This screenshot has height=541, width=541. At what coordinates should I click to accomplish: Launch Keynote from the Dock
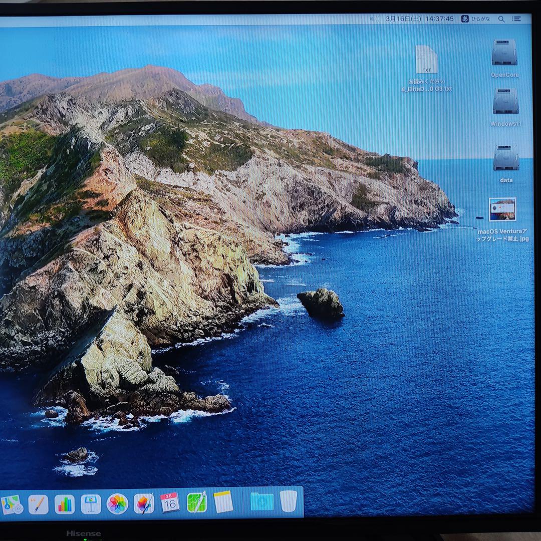click(91, 504)
